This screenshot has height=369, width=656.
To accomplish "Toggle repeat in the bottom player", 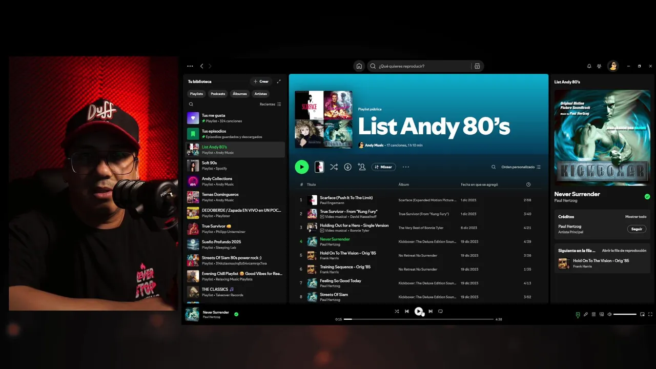I will pos(440,311).
